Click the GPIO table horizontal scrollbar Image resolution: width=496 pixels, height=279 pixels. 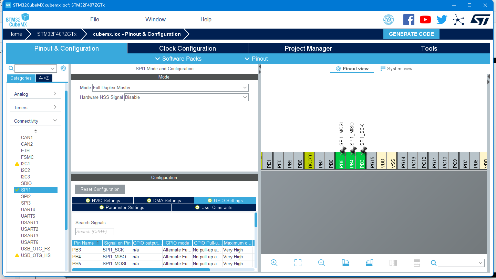tap(141, 270)
